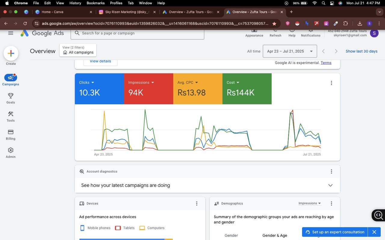This screenshot has width=385, height=240.
Task: Go to previous date range arrow
Action: [323, 51]
